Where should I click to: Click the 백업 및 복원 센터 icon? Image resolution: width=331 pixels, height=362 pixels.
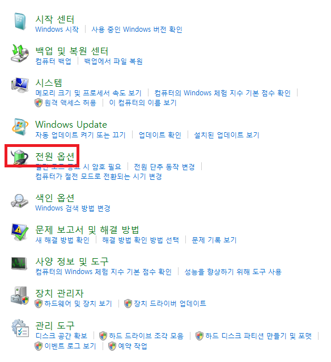pyautogui.click(x=20, y=53)
